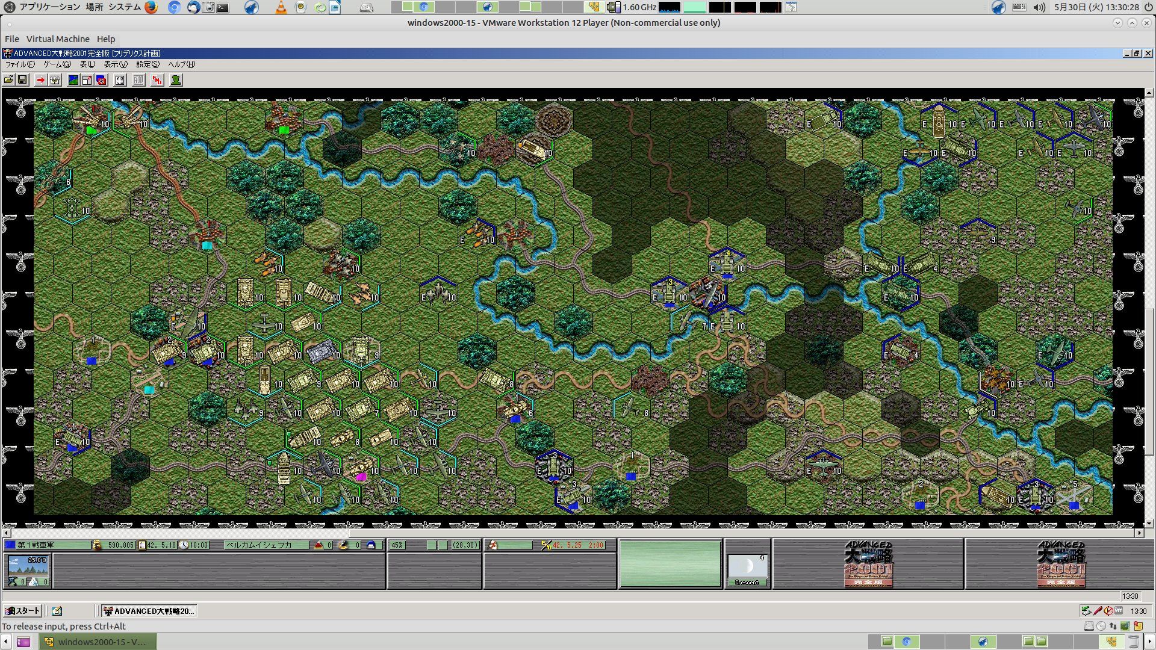Open the ファイル(F) menu

click(20, 64)
